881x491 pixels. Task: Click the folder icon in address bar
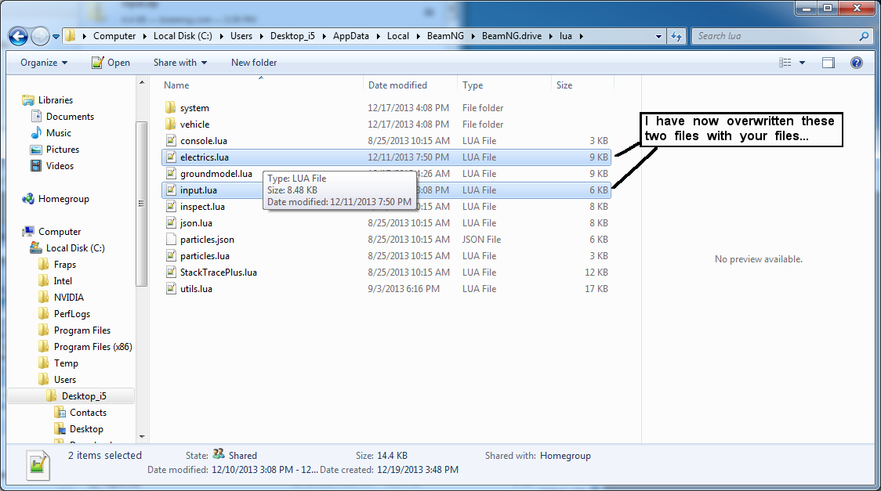[71, 36]
